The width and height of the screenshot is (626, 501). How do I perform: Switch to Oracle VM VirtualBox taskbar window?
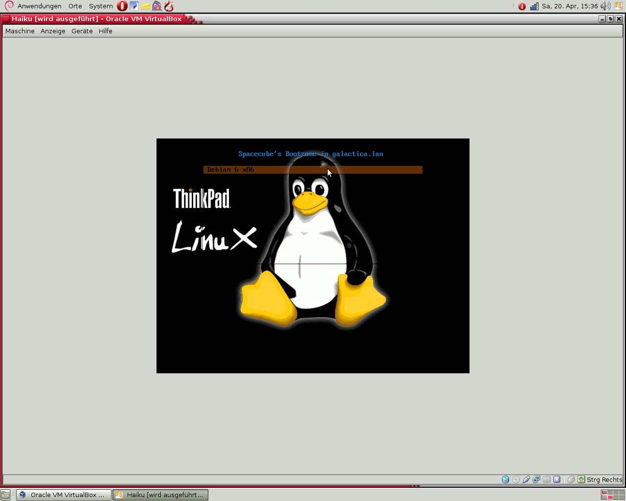point(64,495)
